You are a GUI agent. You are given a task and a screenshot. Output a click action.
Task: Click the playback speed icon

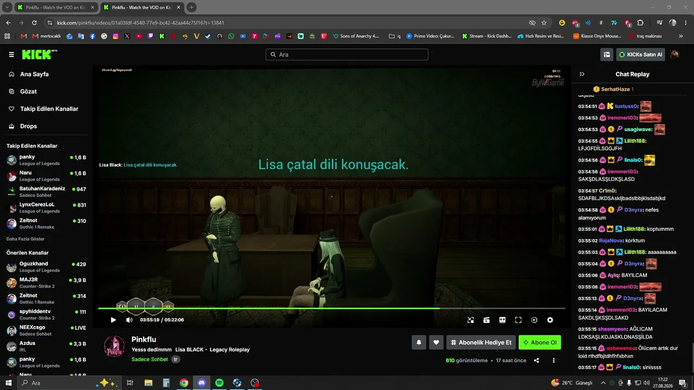[534, 320]
